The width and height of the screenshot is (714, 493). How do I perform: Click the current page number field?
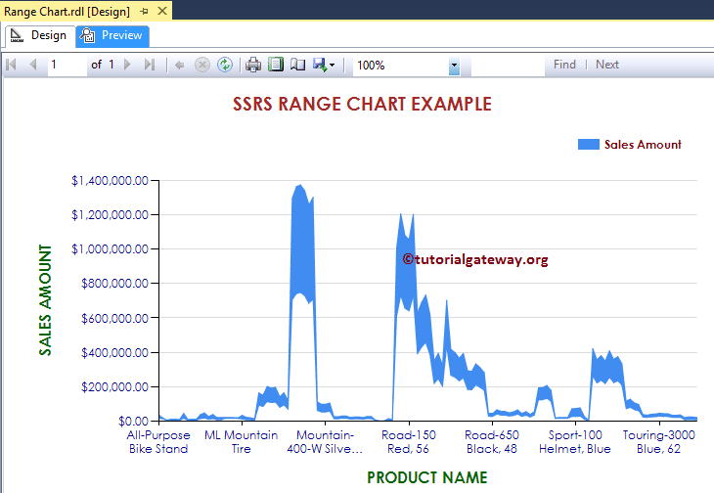(x=67, y=65)
